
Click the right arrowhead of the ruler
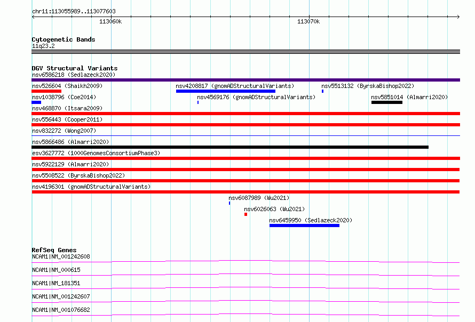[458, 17]
